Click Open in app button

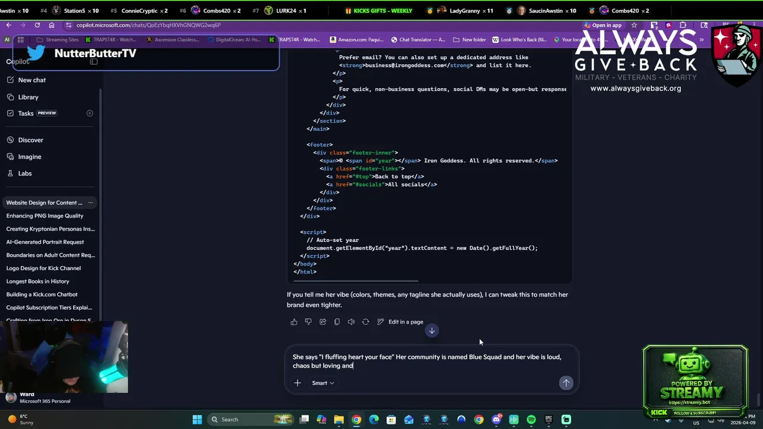click(603, 25)
